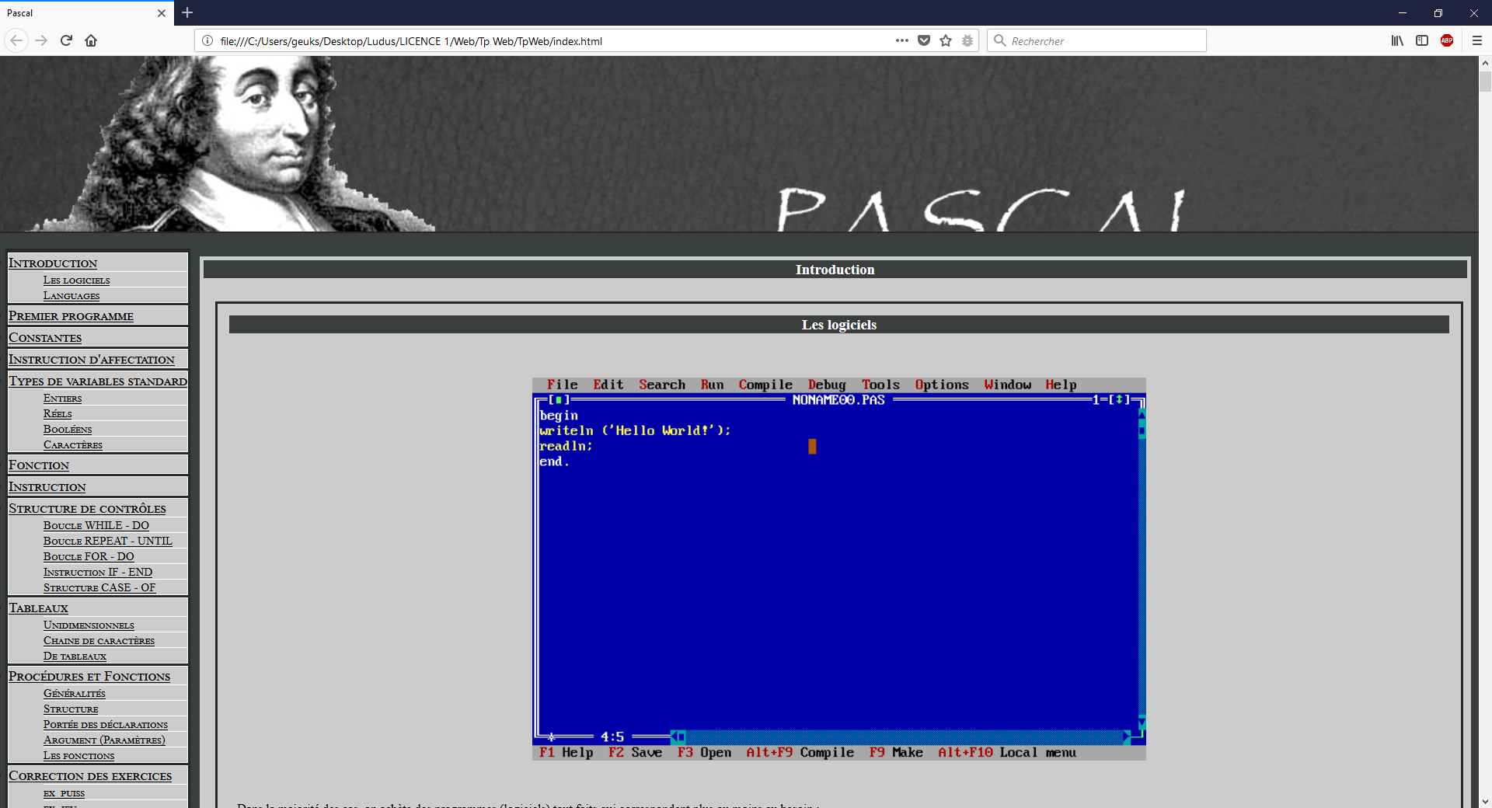Viewport: 1492px width, 808px height.
Task: Open the browser home page
Action: (90, 40)
